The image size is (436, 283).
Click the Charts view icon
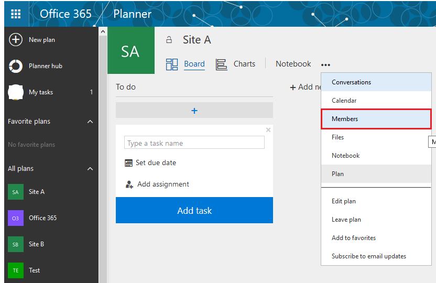click(222, 64)
